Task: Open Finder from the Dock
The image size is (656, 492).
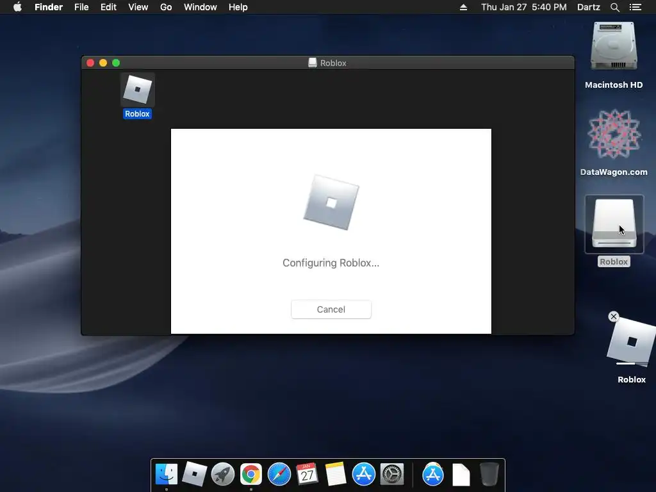Action: (x=167, y=474)
